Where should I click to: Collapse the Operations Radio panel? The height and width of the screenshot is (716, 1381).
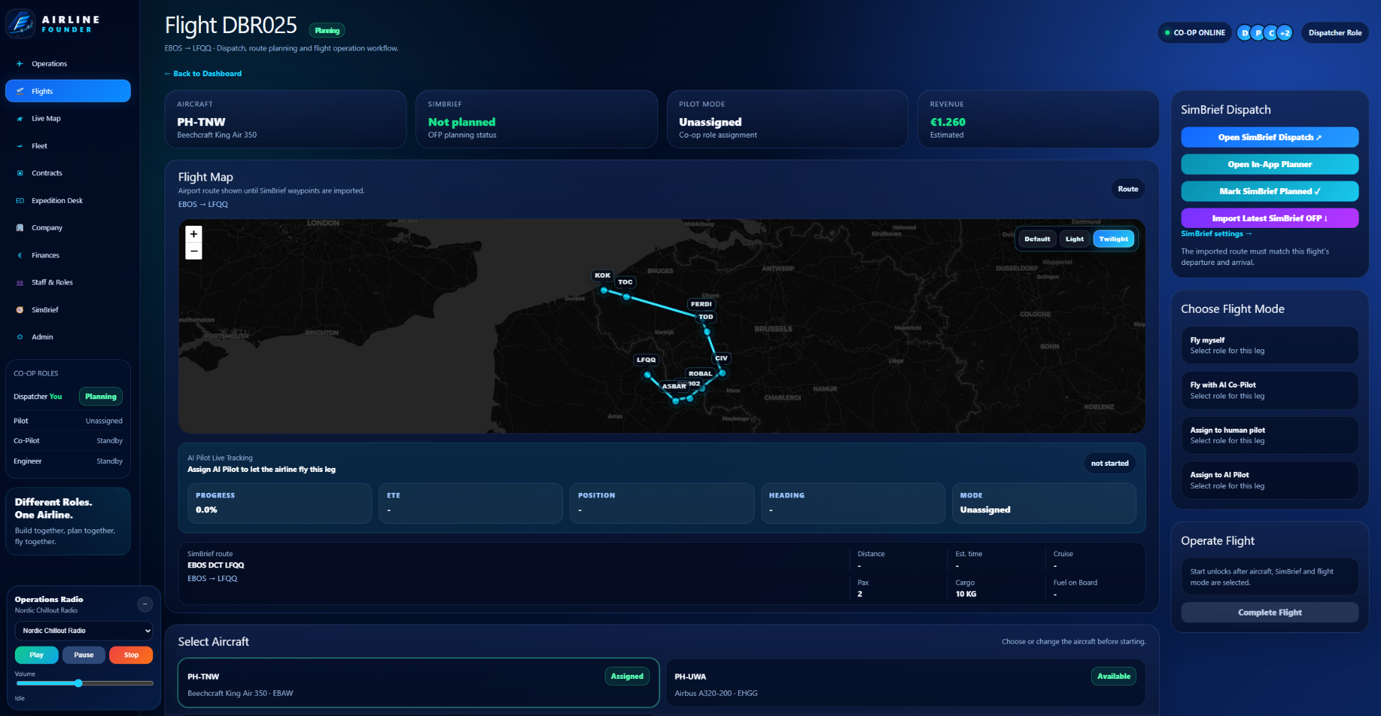(x=145, y=604)
